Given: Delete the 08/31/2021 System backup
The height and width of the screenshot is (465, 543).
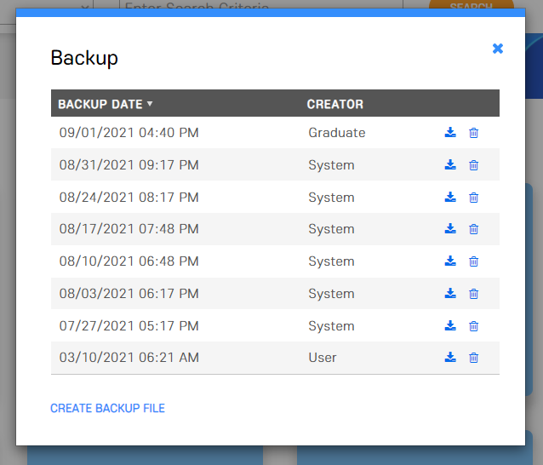Looking at the screenshot, I should point(474,165).
